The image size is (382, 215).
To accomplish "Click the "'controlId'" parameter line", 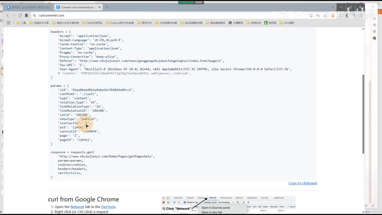I will coord(79,131).
